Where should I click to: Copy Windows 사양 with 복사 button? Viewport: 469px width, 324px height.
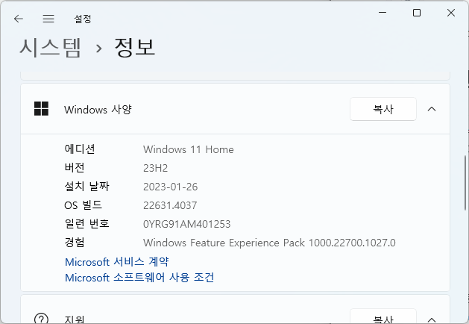383,109
